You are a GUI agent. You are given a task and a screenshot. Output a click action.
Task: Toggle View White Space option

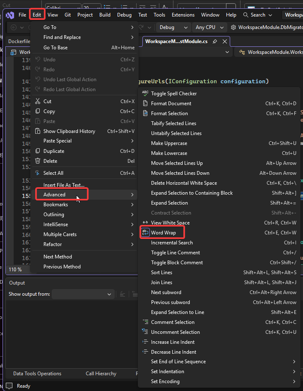pyautogui.click(x=170, y=223)
